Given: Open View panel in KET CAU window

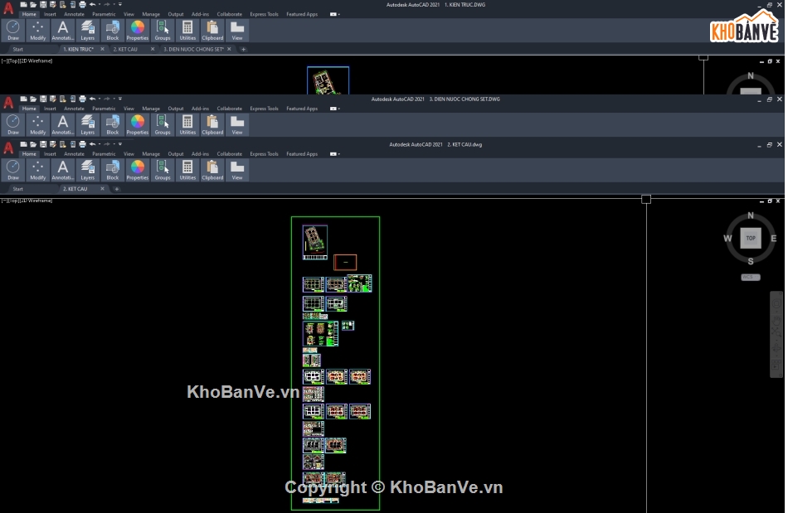Looking at the screenshot, I should [237, 170].
